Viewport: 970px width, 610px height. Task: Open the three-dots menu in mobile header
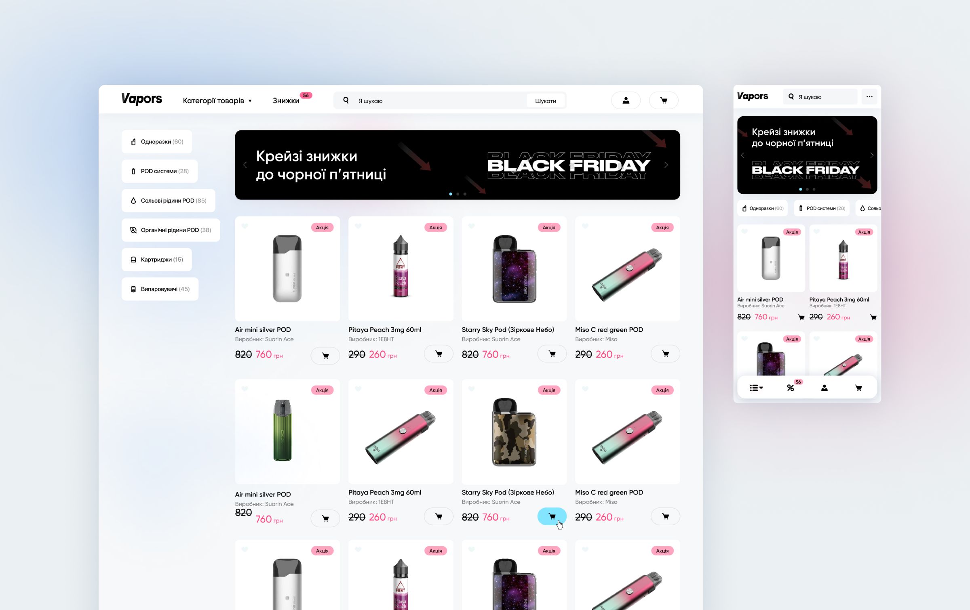869,96
